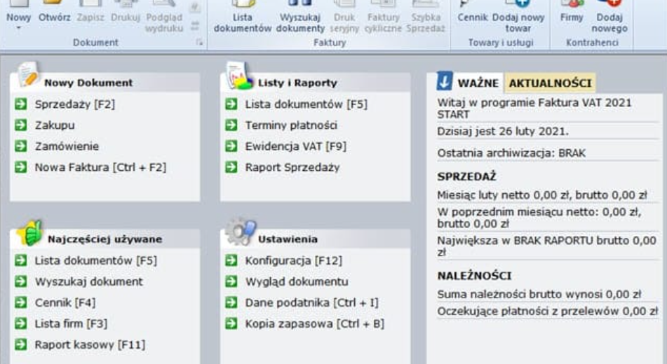
Task: Open Lista dokumentów [F5] under Listy i Raporty
Action: (306, 104)
